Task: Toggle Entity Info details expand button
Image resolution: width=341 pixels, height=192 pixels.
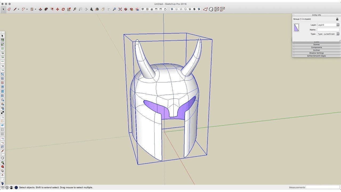Action: click(x=337, y=19)
